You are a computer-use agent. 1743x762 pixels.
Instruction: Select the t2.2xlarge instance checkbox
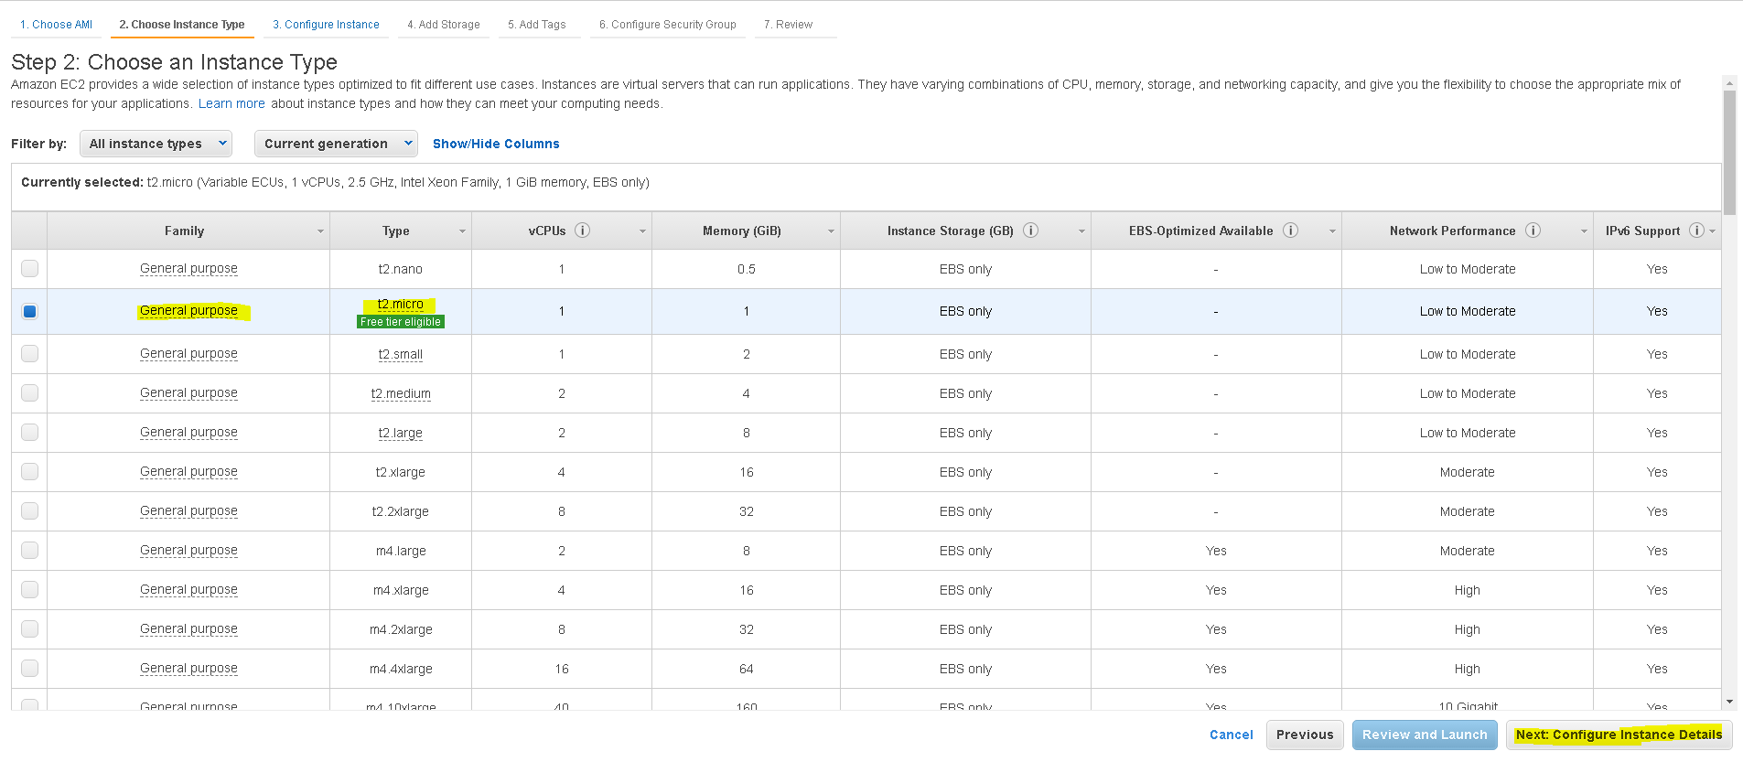coord(30,510)
